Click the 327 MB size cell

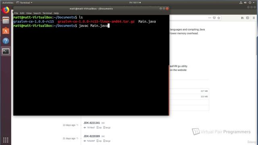[x=204, y=91]
